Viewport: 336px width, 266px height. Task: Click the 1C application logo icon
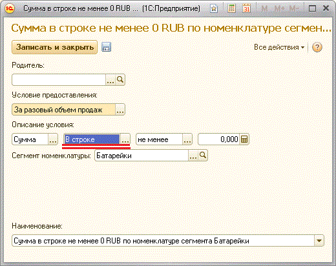click(10, 8)
